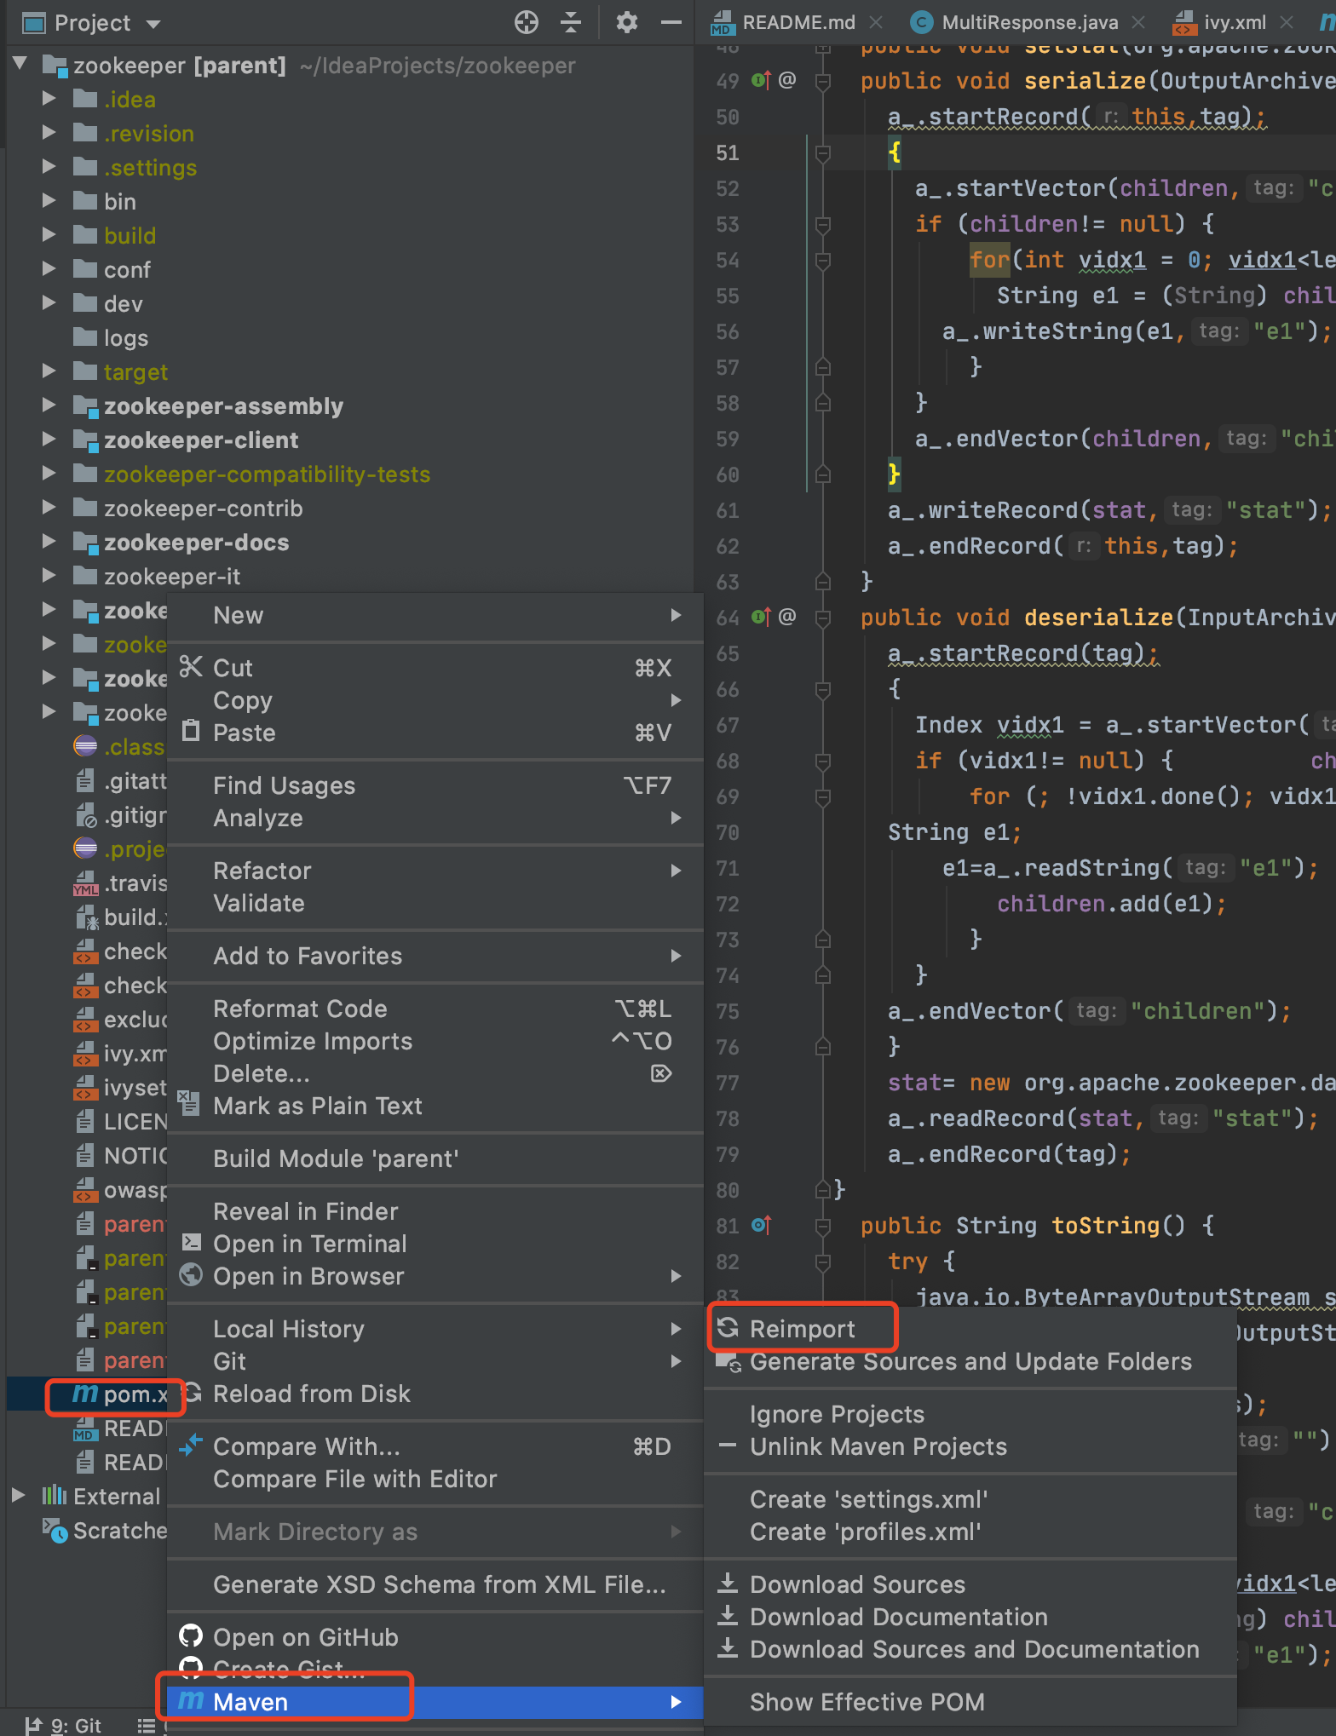Click the Maven 'm' icon in context menu
The image size is (1336, 1736).
[191, 1700]
